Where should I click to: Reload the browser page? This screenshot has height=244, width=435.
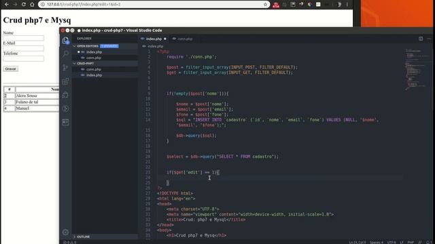(x=24, y=5)
